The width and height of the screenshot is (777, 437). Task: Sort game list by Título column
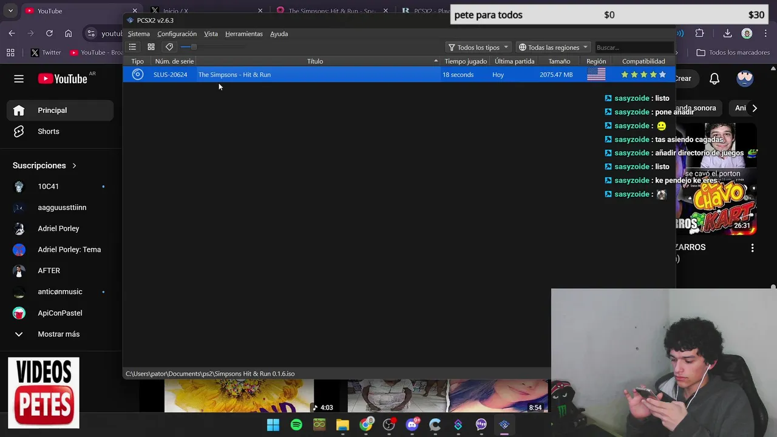click(315, 61)
